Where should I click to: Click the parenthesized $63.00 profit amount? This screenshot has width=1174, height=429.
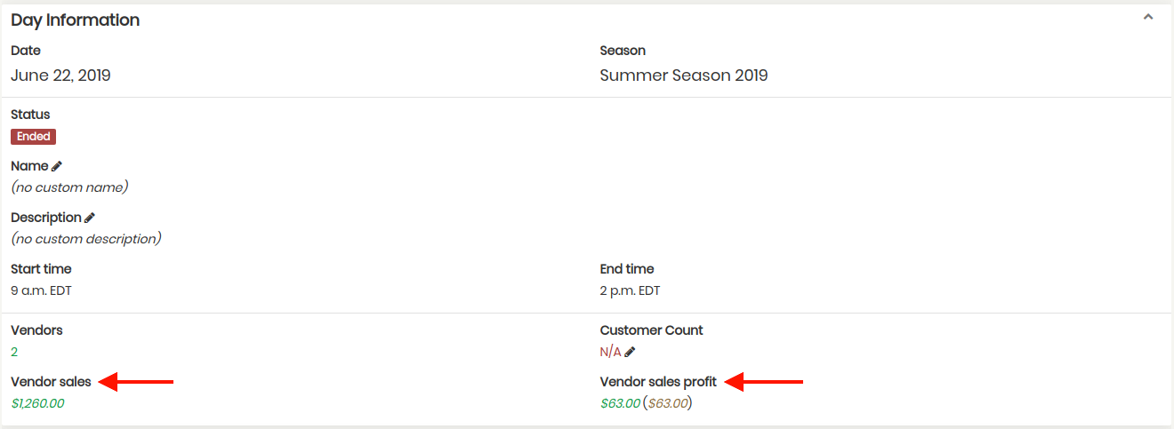[667, 403]
